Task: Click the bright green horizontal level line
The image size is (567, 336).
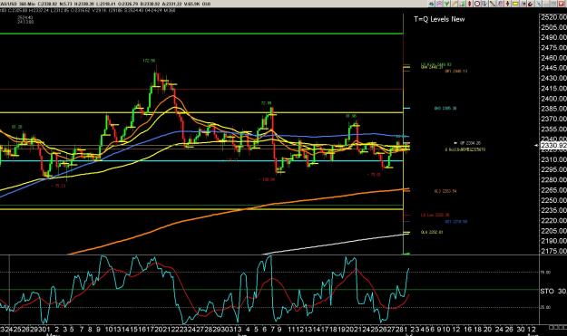Action: [201, 34]
